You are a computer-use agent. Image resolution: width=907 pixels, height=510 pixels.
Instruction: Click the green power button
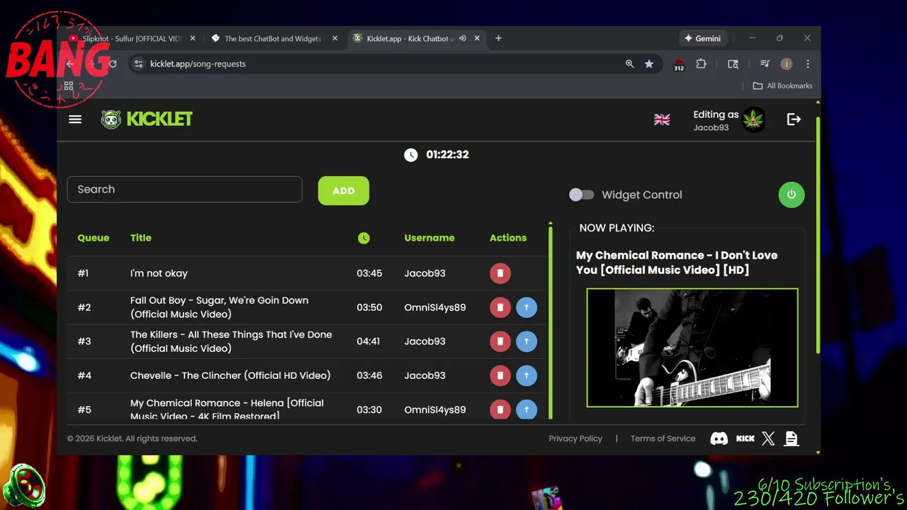click(x=791, y=195)
